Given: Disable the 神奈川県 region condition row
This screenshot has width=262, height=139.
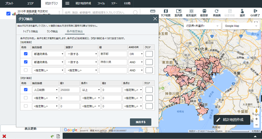Looking at the screenshot, I should tap(26, 62).
